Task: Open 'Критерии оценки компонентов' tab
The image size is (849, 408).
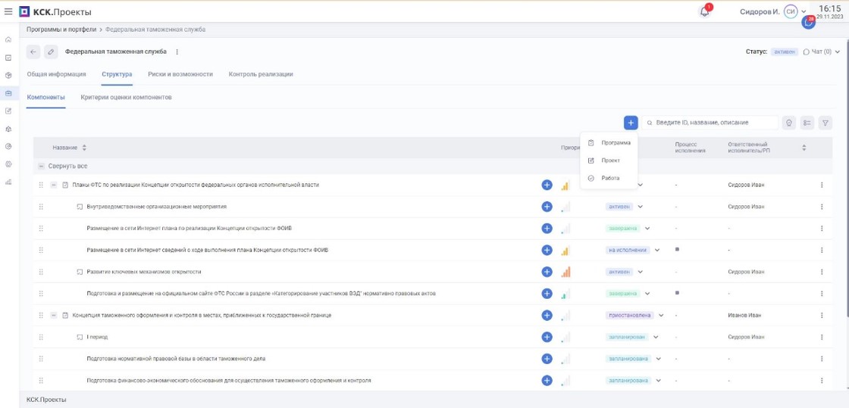Action: point(126,98)
